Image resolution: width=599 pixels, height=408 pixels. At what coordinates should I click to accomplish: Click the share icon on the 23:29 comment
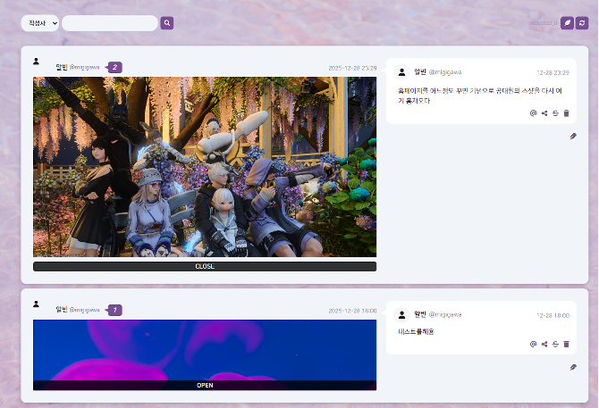click(x=544, y=113)
